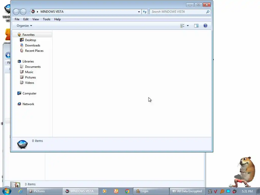The width and height of the screenshot is (260, 195).
Task: Click the Computer monitor icon in sidebar
Action: point(19,93)
